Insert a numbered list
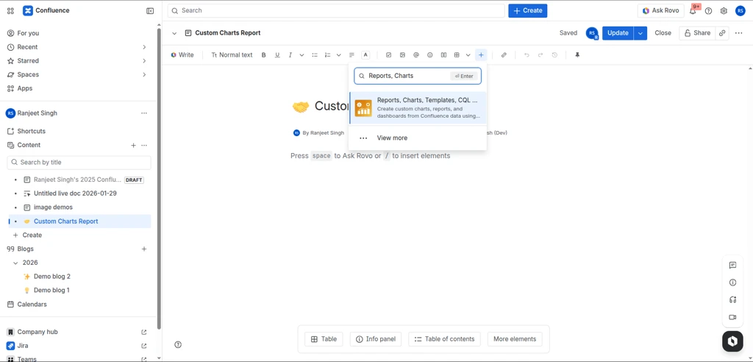753x362 pixels. click(327, 54)
